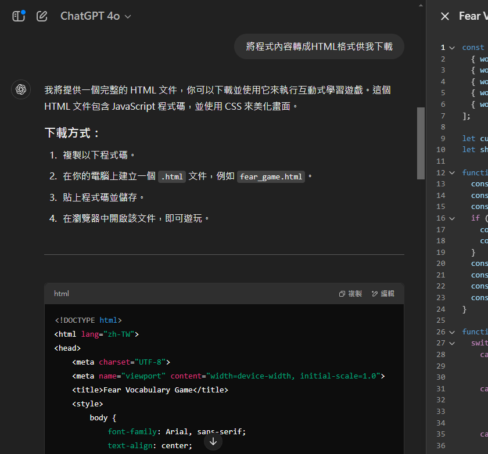Click the .html inline code tag
The width and height of the screenshot is (488, 454).
pyautogui.click(x=172, y=176)
